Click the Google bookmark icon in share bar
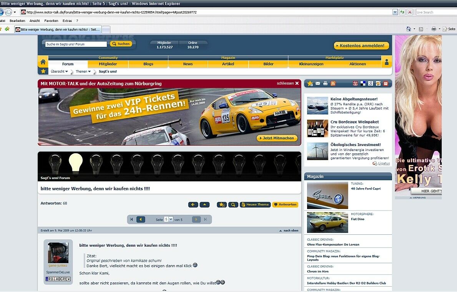The height and width of the screenshot is (292, 457). 371,84
